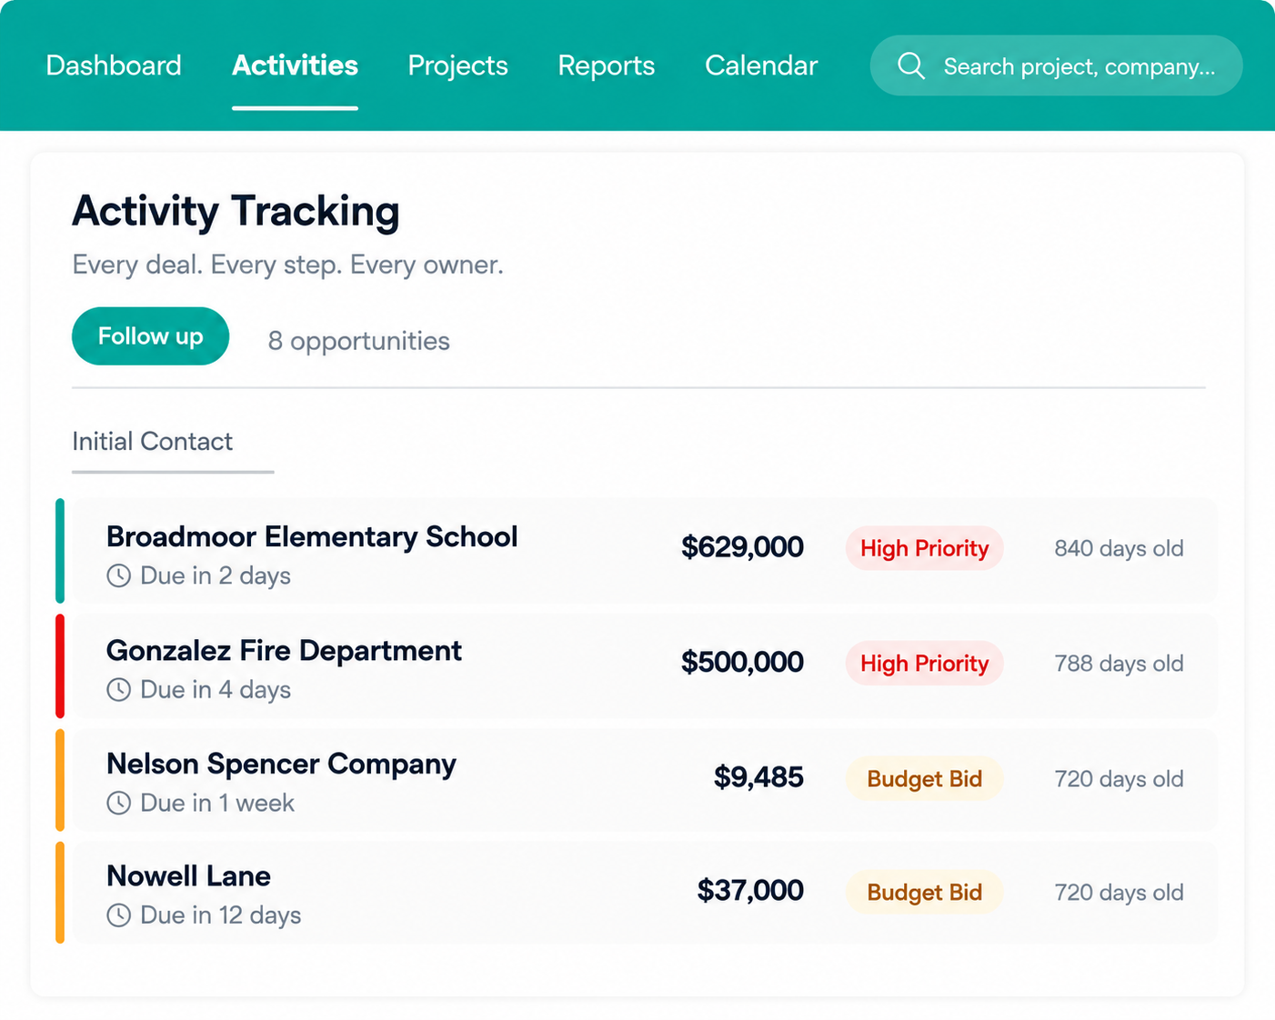
Task: Click the Activity Tracking heading
Action: tap(236, 212)
